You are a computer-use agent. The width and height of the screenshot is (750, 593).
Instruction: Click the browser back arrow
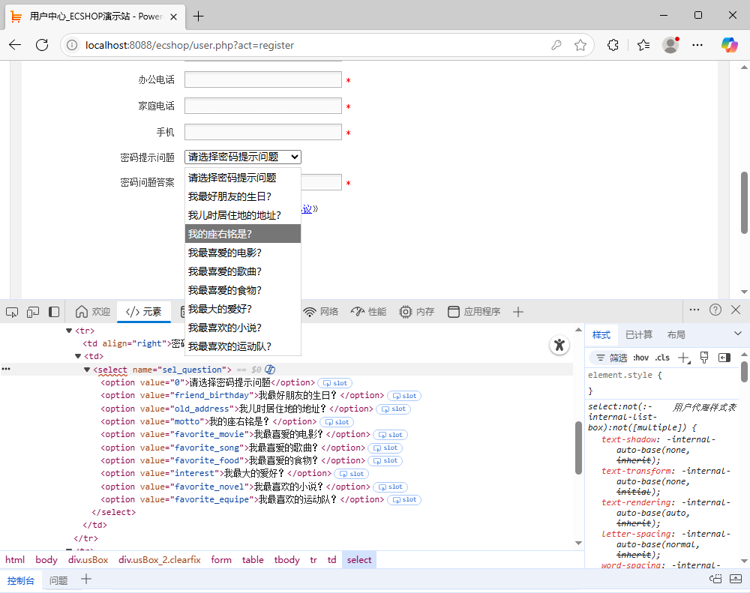click(x=15, y=45)
